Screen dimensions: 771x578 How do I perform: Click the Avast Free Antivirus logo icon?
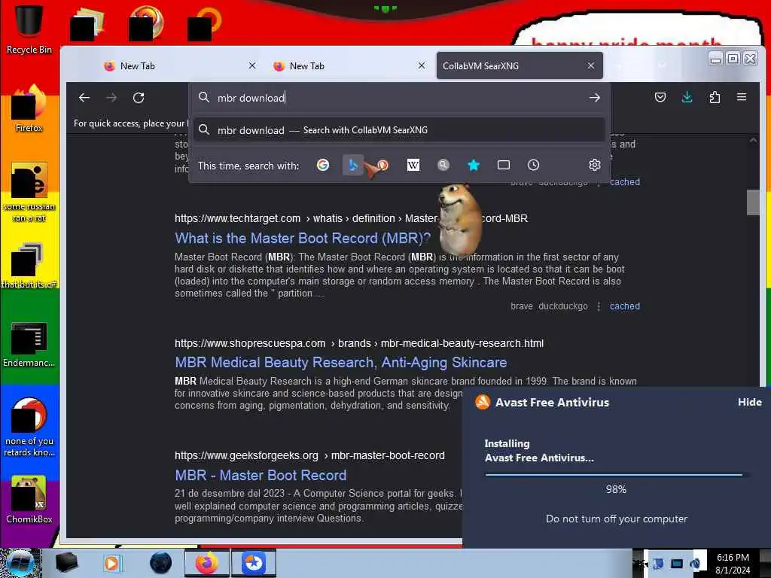tap(483, 402)
